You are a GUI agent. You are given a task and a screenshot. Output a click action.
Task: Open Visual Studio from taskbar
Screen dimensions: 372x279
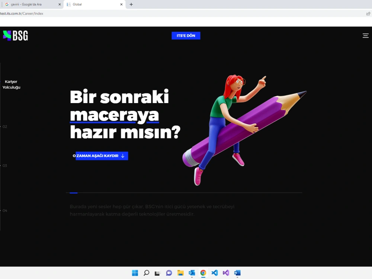[x=226, y=273]
